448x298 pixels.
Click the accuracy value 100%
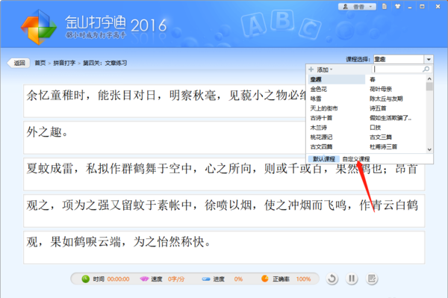(303, 279)
